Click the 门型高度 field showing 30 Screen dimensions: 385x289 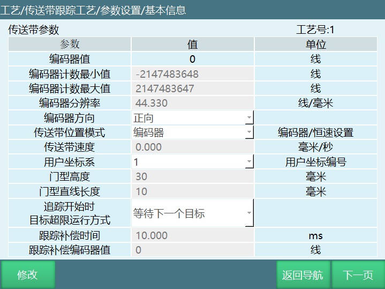192,176
